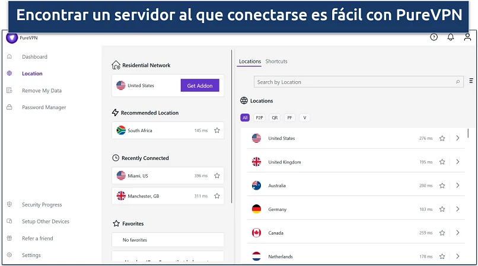
Task: Favorite Manchester, GB with the star
Action: pos(217,196)
